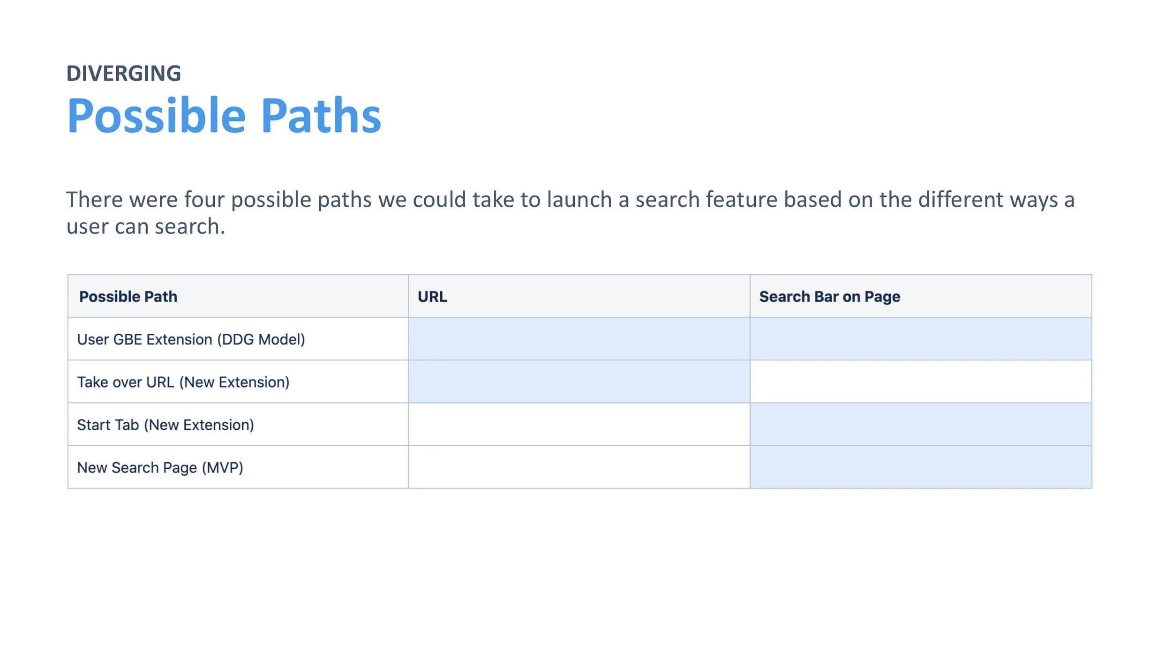Click the blue URL cell for Take over URL
The width and height of the screenshot is (1172, 659).
pos(579,382)
